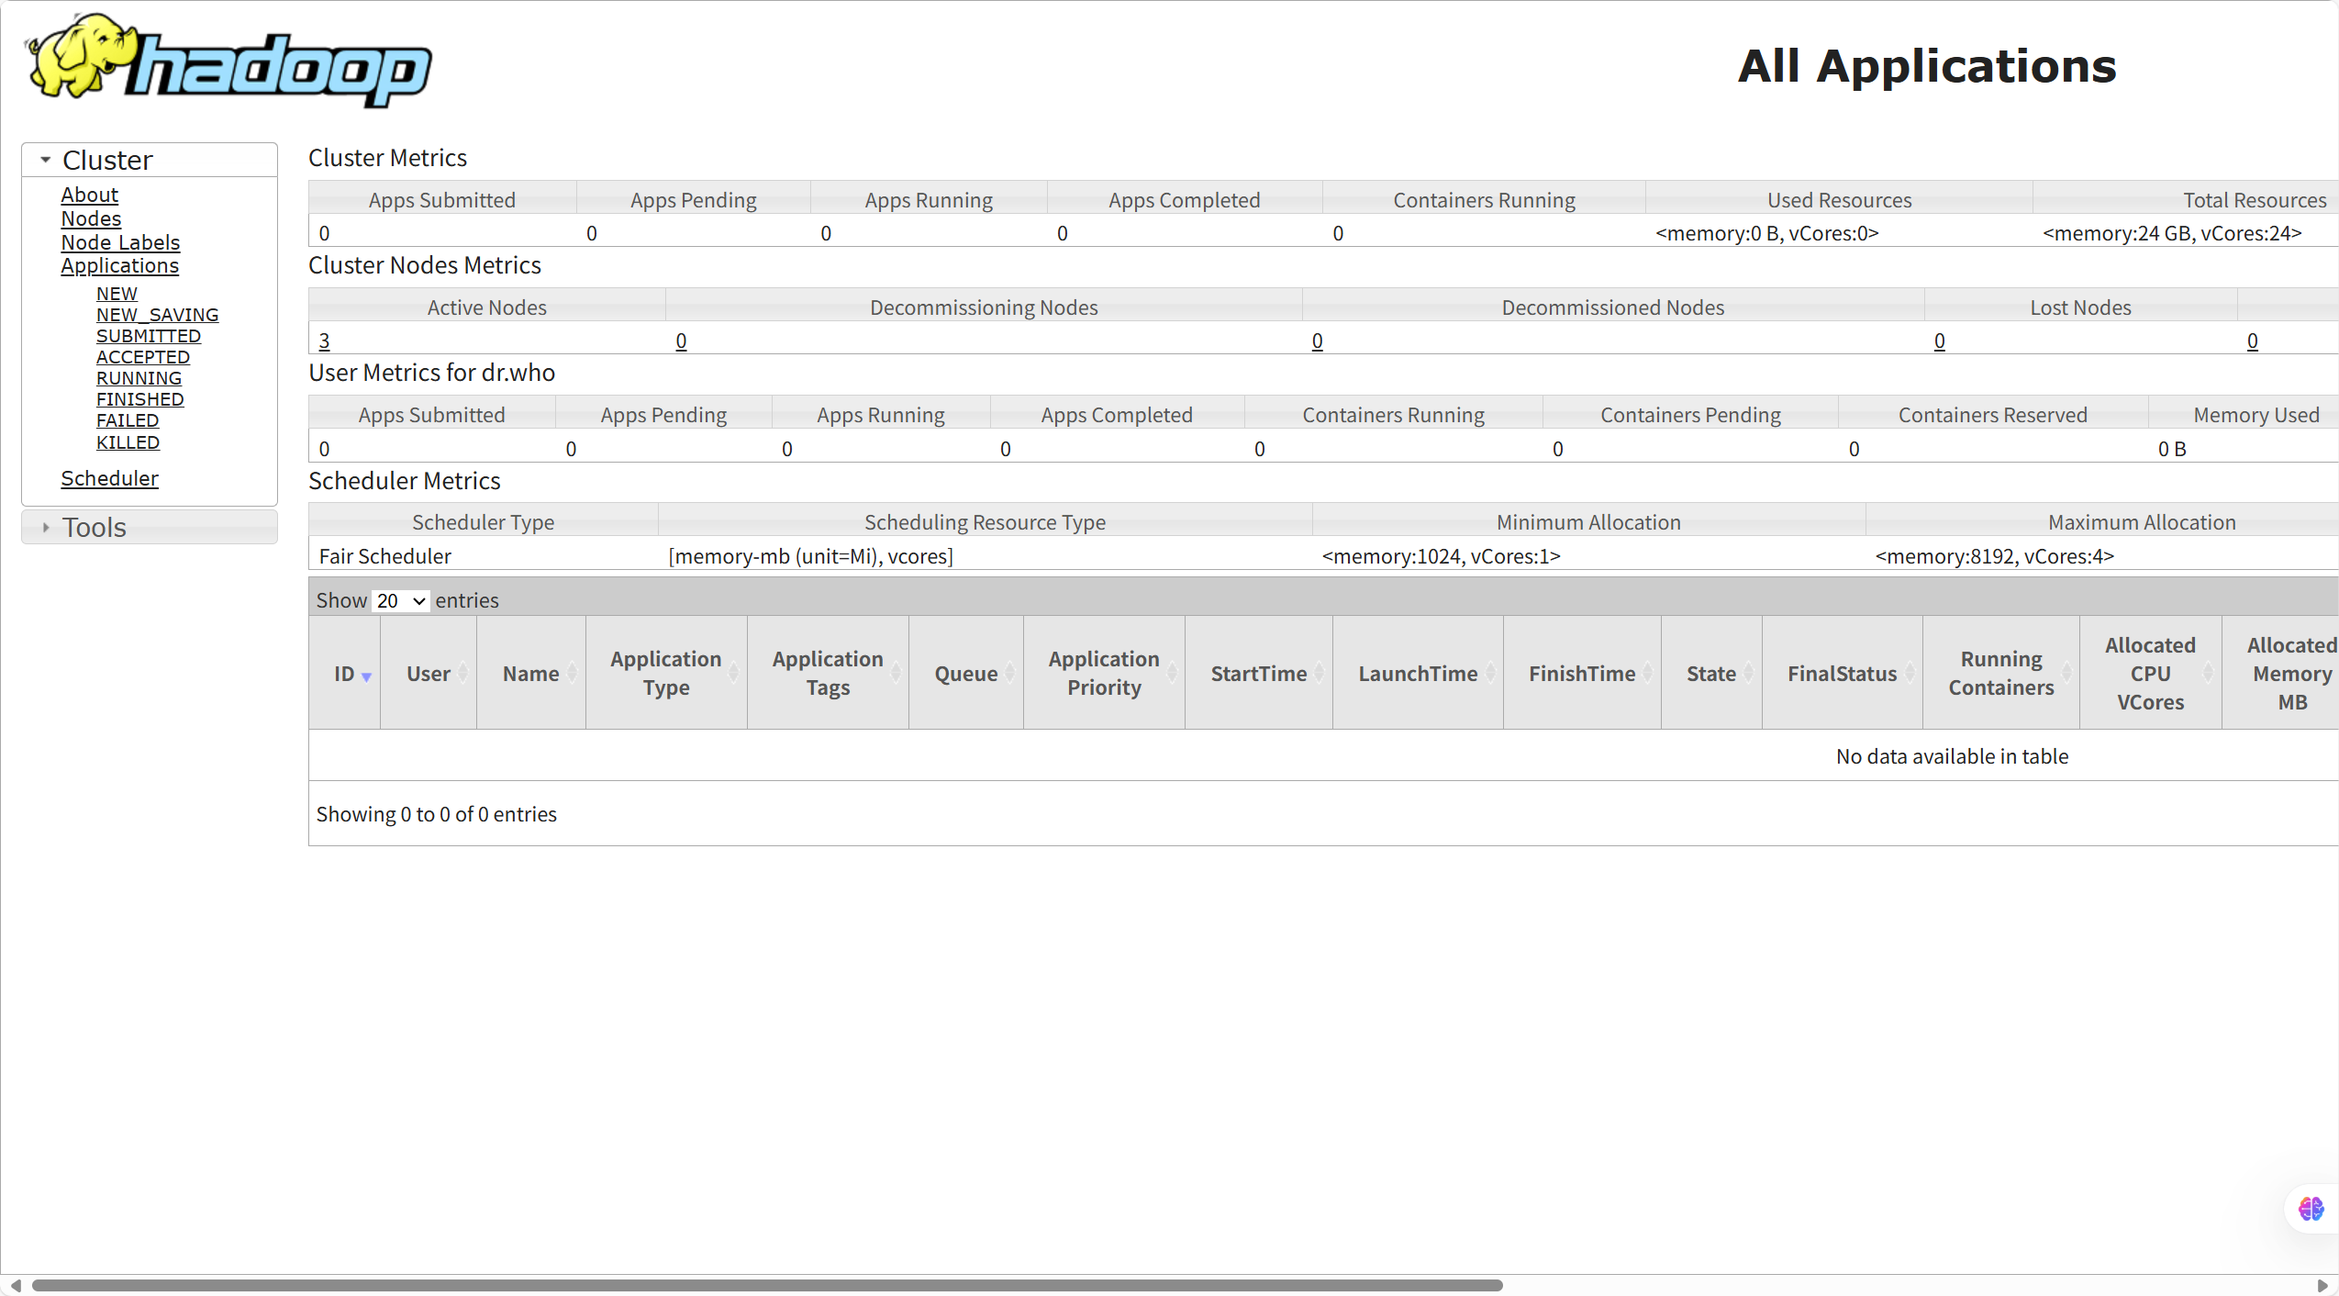This screenshot has width=2339, height=1296.
Task: Open the Show entries dropdown
Action: click(400, 600)
